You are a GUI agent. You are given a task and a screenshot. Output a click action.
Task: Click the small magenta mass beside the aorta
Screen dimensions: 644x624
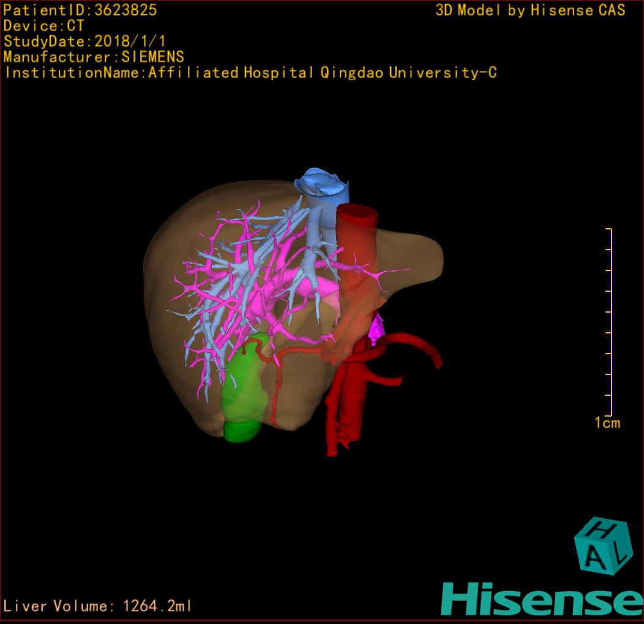coord(376,329)
